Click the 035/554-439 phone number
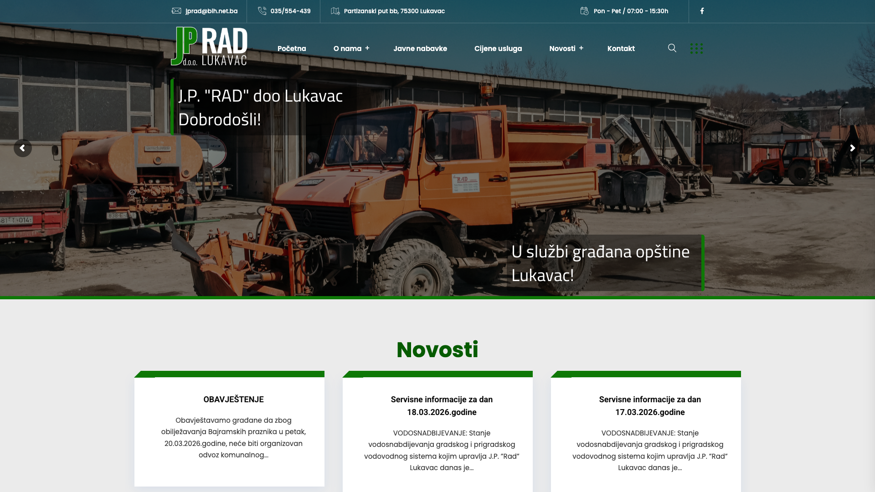Image resolution: width=875 pixels, height=492 pixels. coord(291,11)
